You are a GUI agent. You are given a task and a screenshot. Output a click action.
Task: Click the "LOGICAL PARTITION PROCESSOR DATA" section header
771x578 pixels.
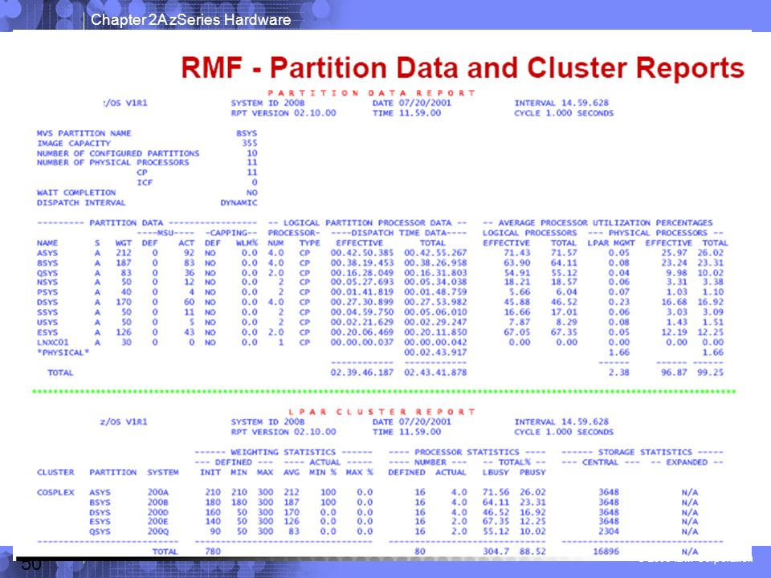(x=367, y=222)
